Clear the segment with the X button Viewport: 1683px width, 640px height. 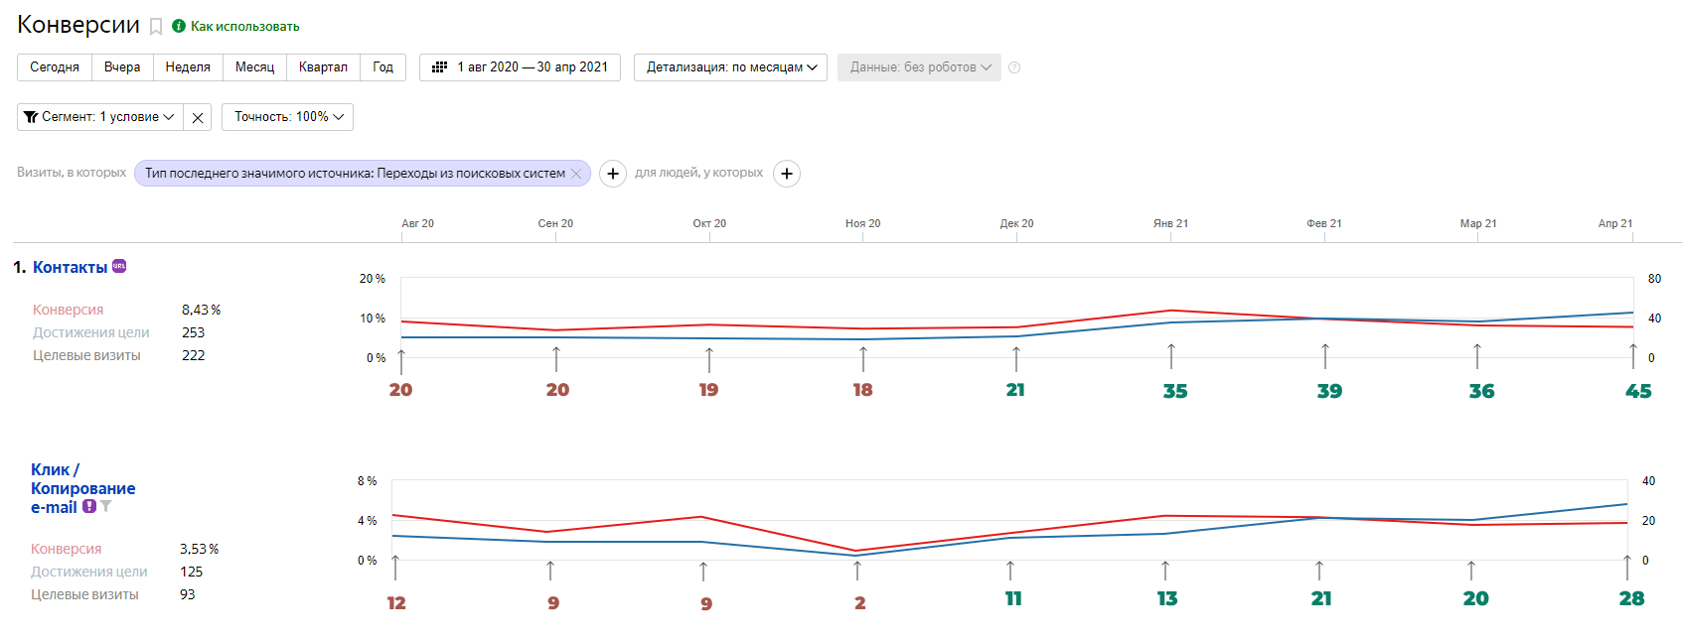pyautogui.click(x=198, y=117)
